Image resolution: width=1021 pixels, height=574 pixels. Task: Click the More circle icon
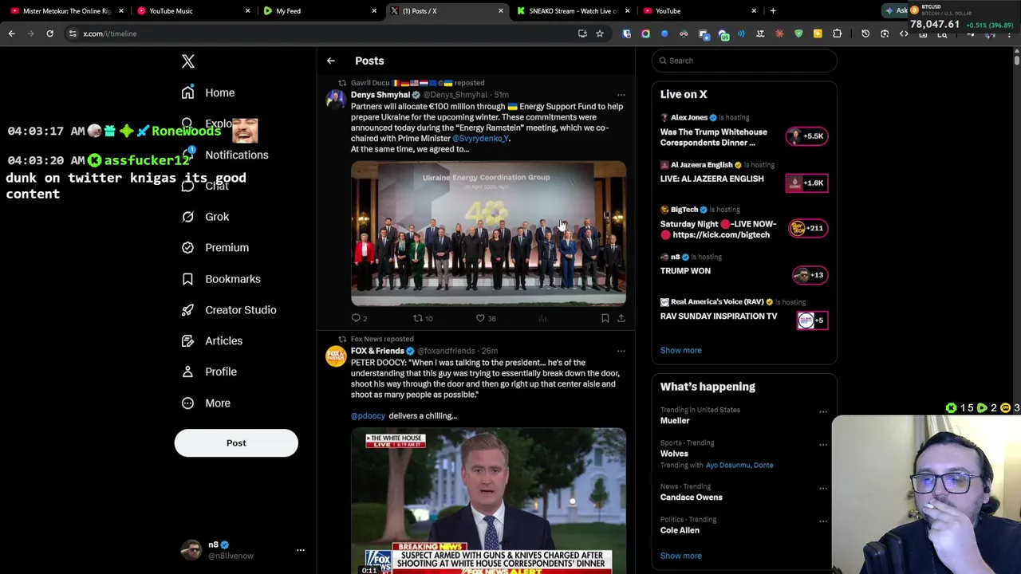187,403
